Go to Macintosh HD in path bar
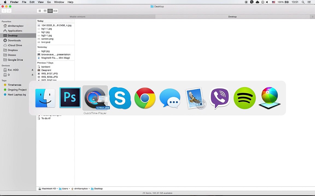Viewport: 315px width, 196px height. click(47, 189)
